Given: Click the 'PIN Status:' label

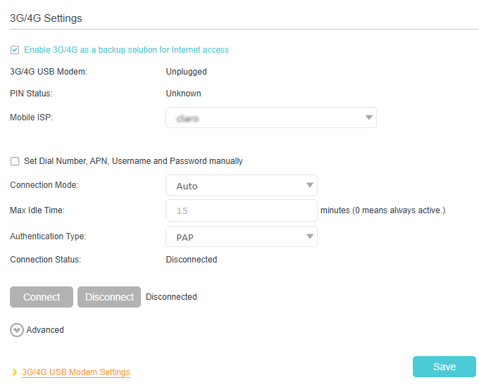Looking at the screenshot, I should pyautogui.click(x=31, y=94).
